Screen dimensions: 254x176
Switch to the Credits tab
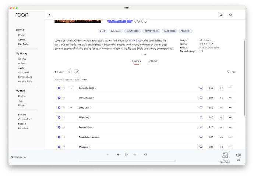154,61
